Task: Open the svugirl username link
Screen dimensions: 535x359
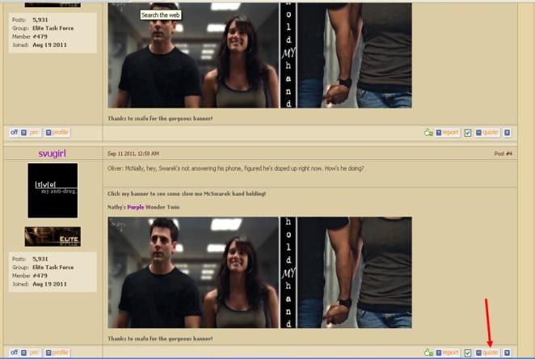Action: (53, 153)
